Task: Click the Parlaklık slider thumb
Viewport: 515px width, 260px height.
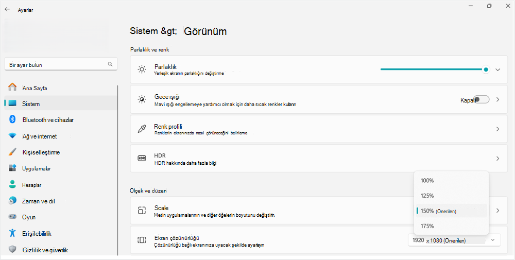Action: click(x=486, y=70)
